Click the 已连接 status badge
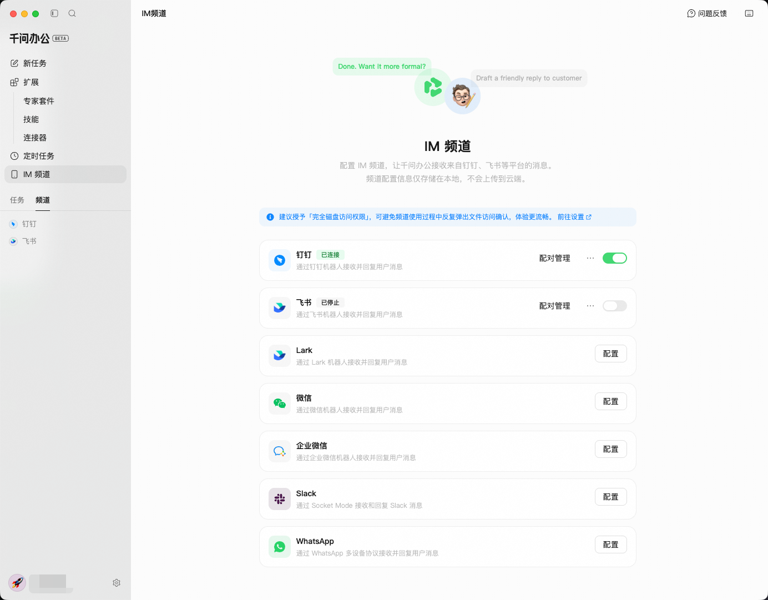This screenshot has width=768, height=600. pos(331,255)
